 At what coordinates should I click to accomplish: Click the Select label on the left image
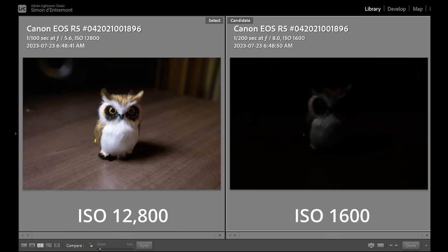pos(214,20)
